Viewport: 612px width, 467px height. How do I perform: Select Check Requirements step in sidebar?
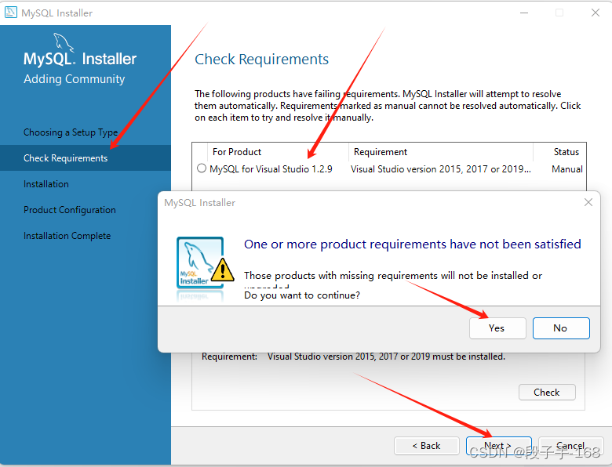point(86,157)
